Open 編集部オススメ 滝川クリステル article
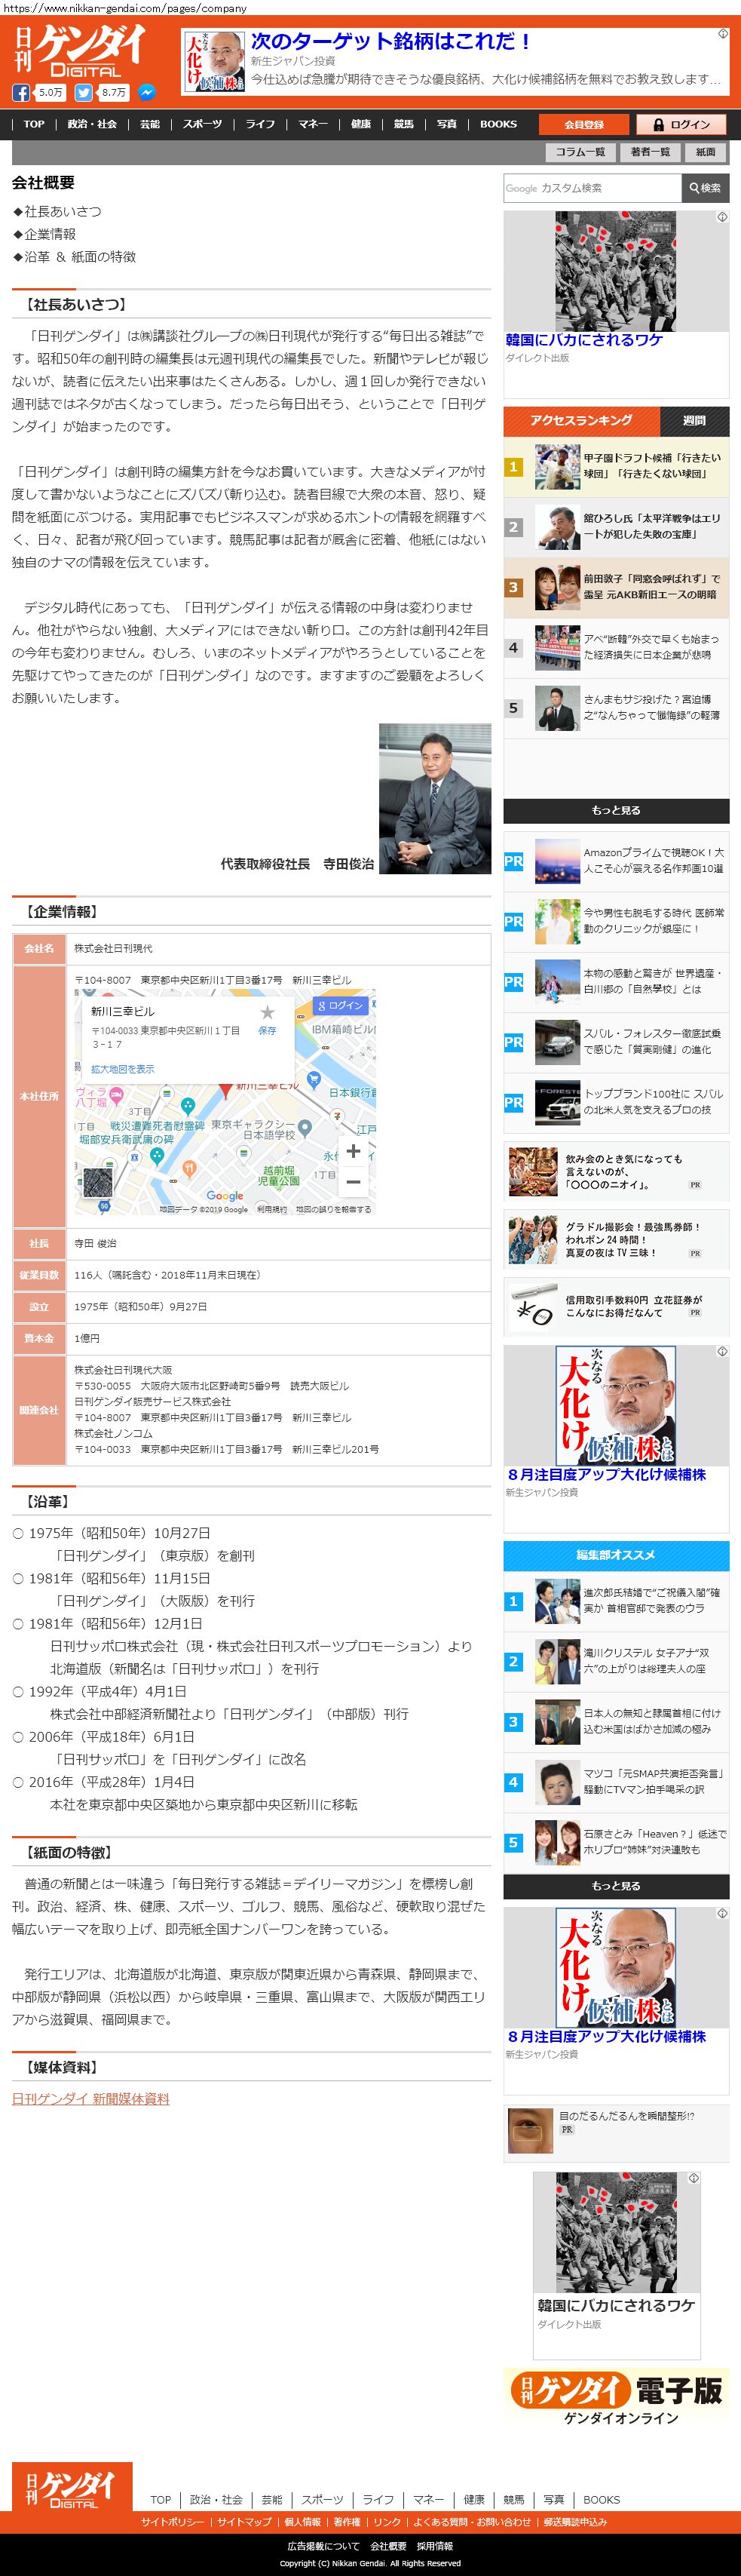This screenshot has height=2576, width=741. pyautogui.click(x=616, y=1661)
